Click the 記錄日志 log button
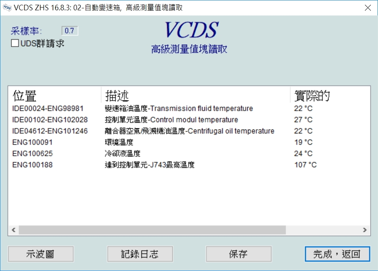Viewport: 378px width, 271px height. pyautogui.click(x=140, y=254)
